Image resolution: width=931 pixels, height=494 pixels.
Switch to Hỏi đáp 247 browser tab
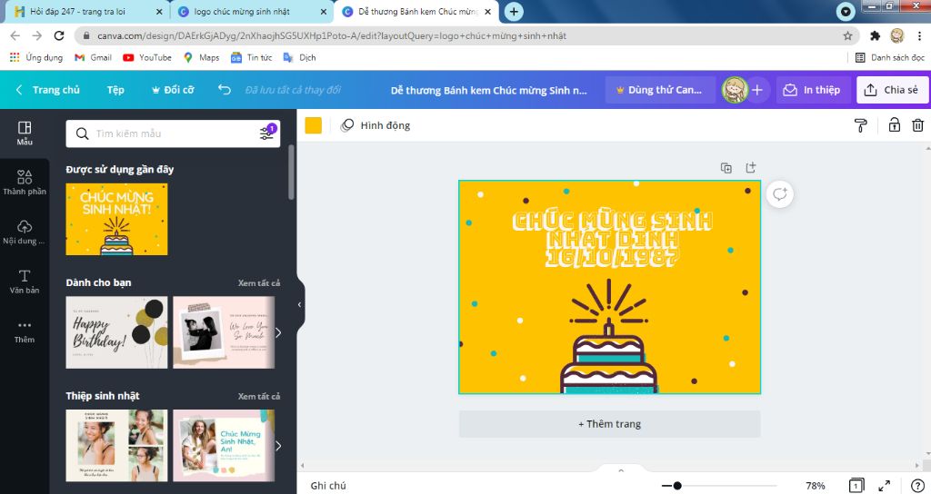click(x=86, y=11)
